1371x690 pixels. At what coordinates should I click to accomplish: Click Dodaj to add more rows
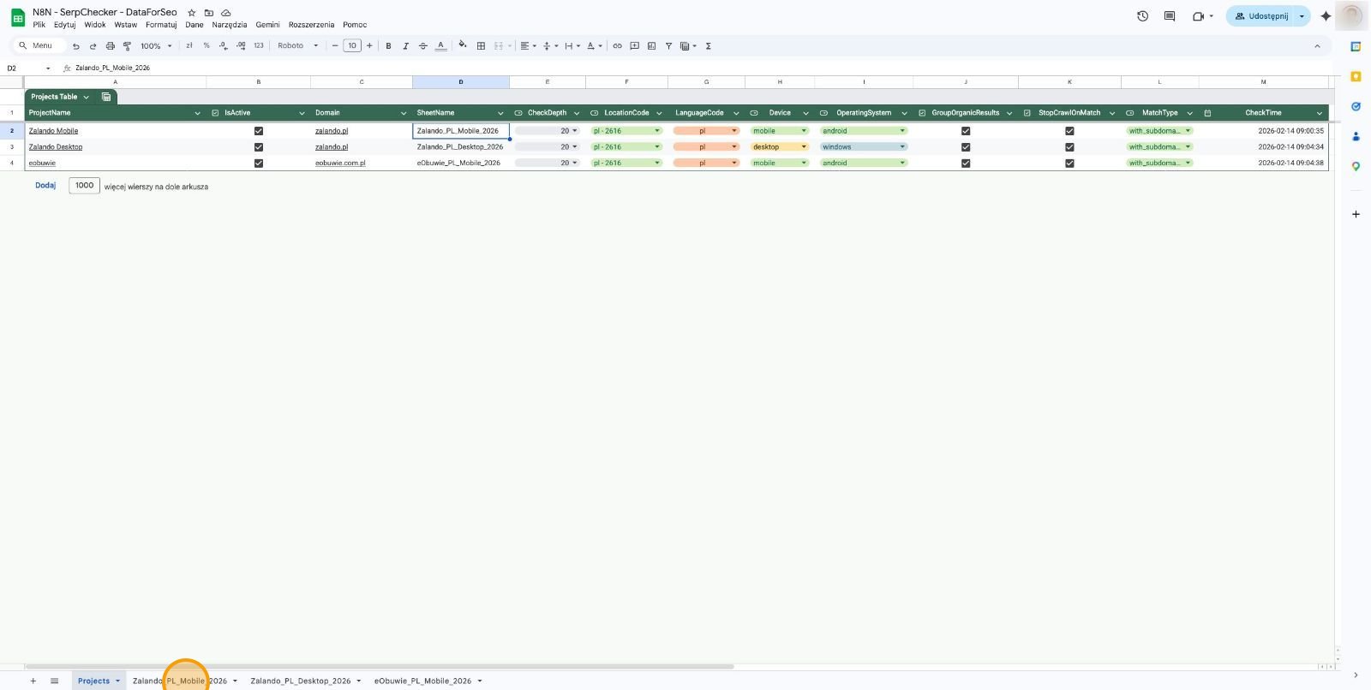(45, 186)
